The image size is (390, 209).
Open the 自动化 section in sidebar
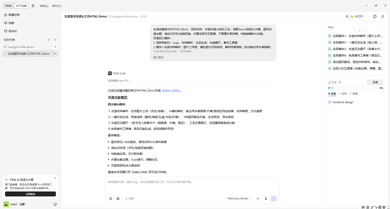[x=11, y=31]
